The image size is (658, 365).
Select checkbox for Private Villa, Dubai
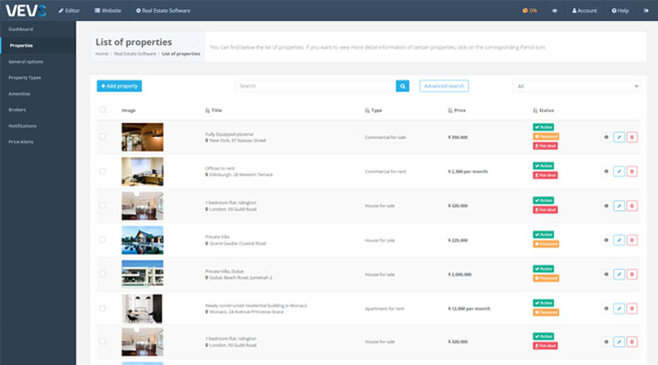pos(102,274)
